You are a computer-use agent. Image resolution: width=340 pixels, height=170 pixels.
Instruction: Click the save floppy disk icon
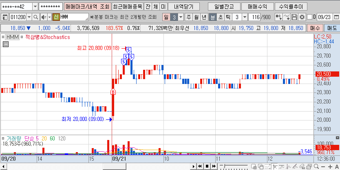pyautogui.click(x=294, y=17)
